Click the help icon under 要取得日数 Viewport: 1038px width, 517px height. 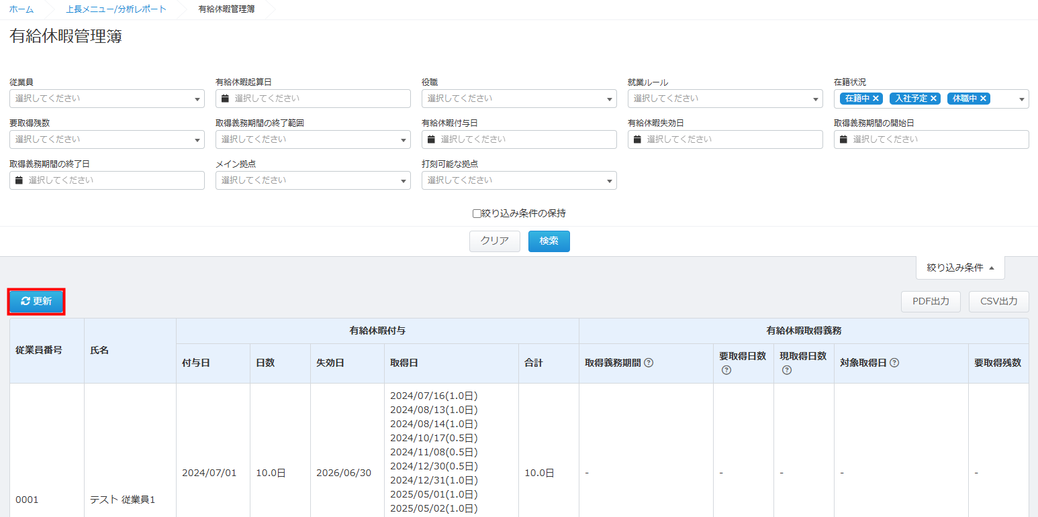click(726, 370)
